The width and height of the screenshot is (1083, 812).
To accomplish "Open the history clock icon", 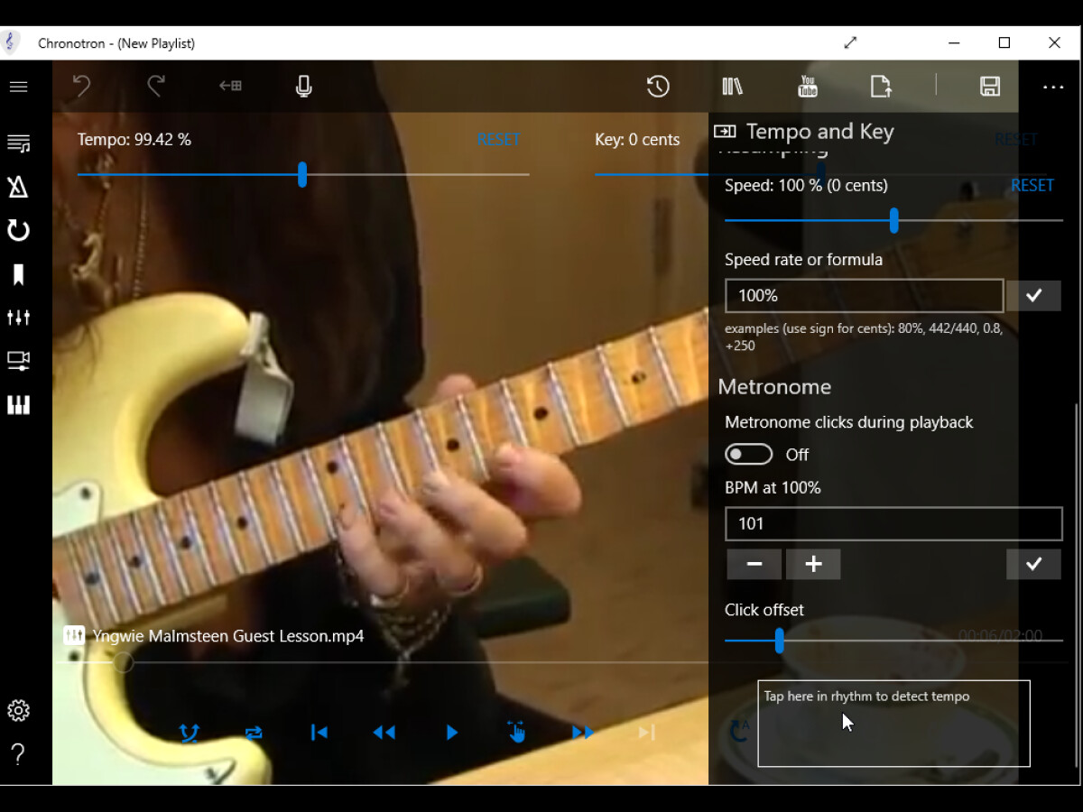I will (x=658, y=87).
